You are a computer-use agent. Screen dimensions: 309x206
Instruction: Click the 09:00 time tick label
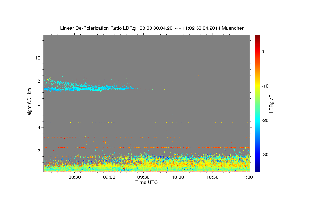pos(109,177)
